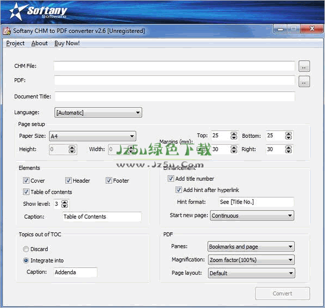Open the Start new page dropdown
The image size is (325, 308).
click(x=252, y=216)
